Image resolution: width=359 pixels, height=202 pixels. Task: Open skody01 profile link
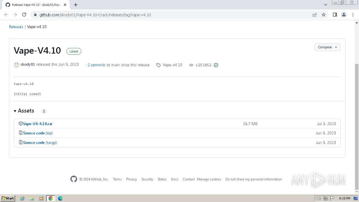pyautogui.click(x=27, y=65)
